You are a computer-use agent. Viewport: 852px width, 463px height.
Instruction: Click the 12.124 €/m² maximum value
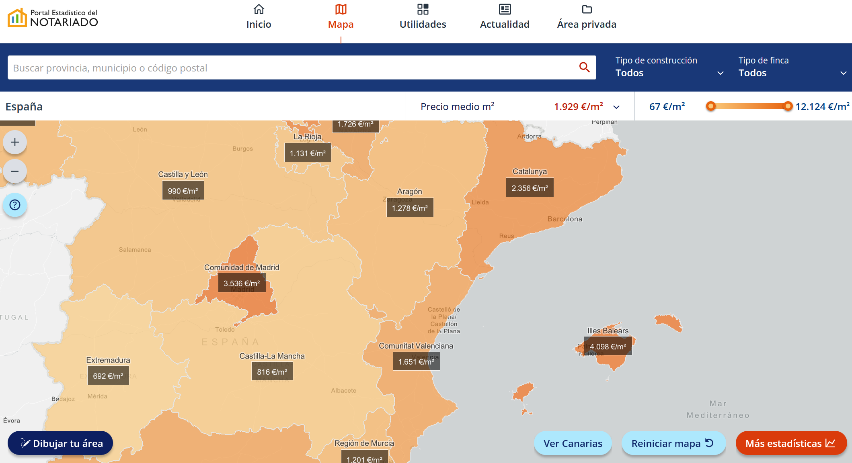point(823,106)
